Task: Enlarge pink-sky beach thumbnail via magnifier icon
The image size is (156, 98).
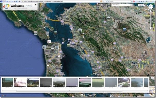Action: pos(90,86)
